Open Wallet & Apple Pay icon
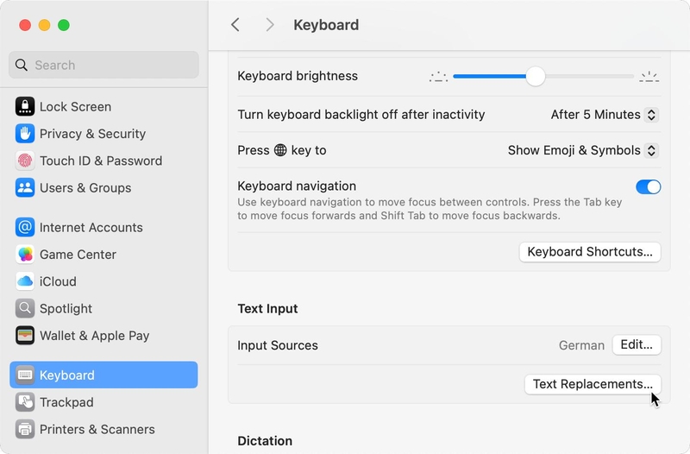This screenshot has width=690, height=454. (x=25, y=336)
